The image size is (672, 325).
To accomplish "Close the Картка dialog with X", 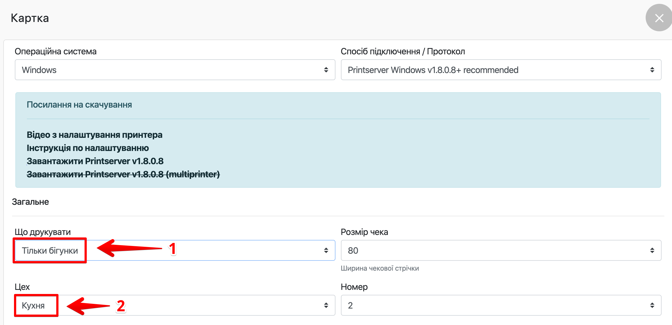I will click(659, 18).
